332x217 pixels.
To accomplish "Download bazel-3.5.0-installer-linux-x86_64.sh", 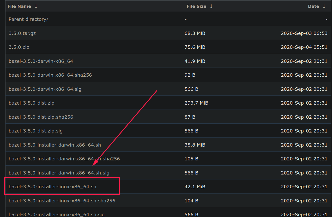I will pyautogui.click(x=52, y=187).
